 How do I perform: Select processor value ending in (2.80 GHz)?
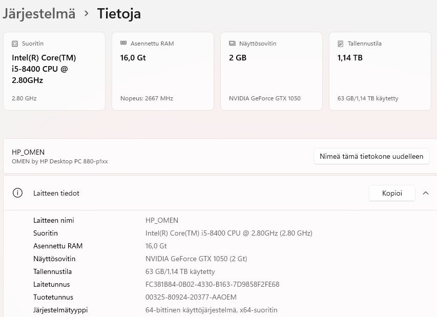(229, 233)
